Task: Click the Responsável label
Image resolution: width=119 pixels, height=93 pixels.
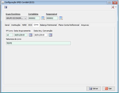Action: click(51, 14)
